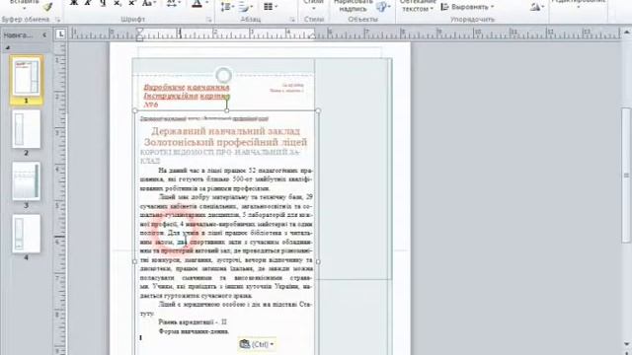
Task: Click the green rotation handle of text box
Action: (x=227, y=97)
